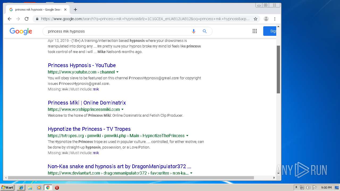Open the Google apps grid
Image resolution: width=340 pixels, height=191 pixels.
click(x=255, y=31)
